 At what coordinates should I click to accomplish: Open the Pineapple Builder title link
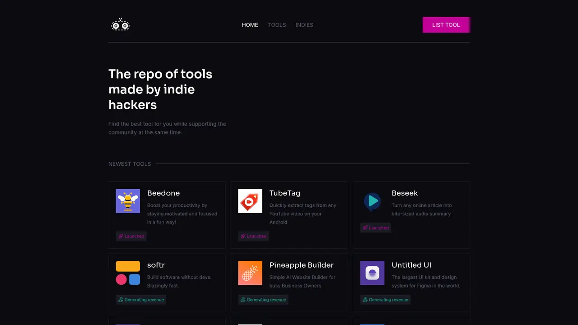302,265
